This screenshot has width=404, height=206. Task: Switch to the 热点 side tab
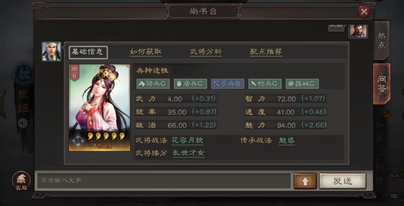(x=381, y=40)
